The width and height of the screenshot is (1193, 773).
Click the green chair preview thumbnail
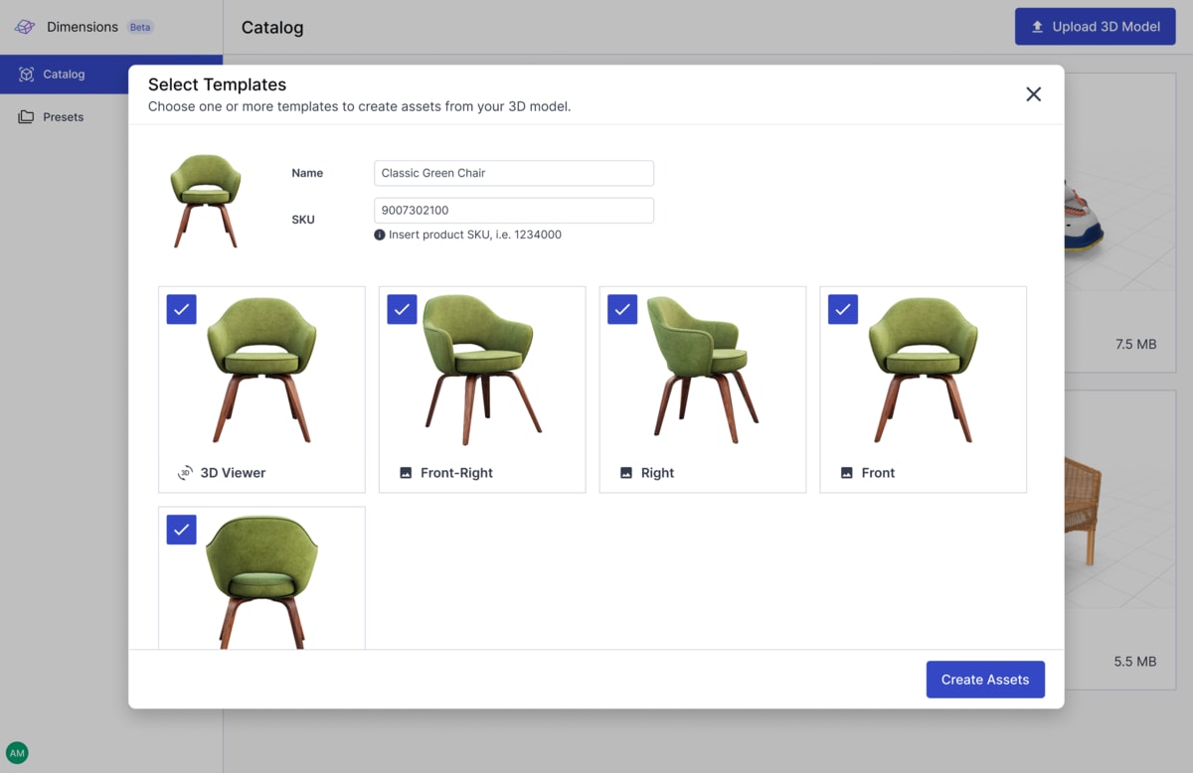tap(206, 199)
